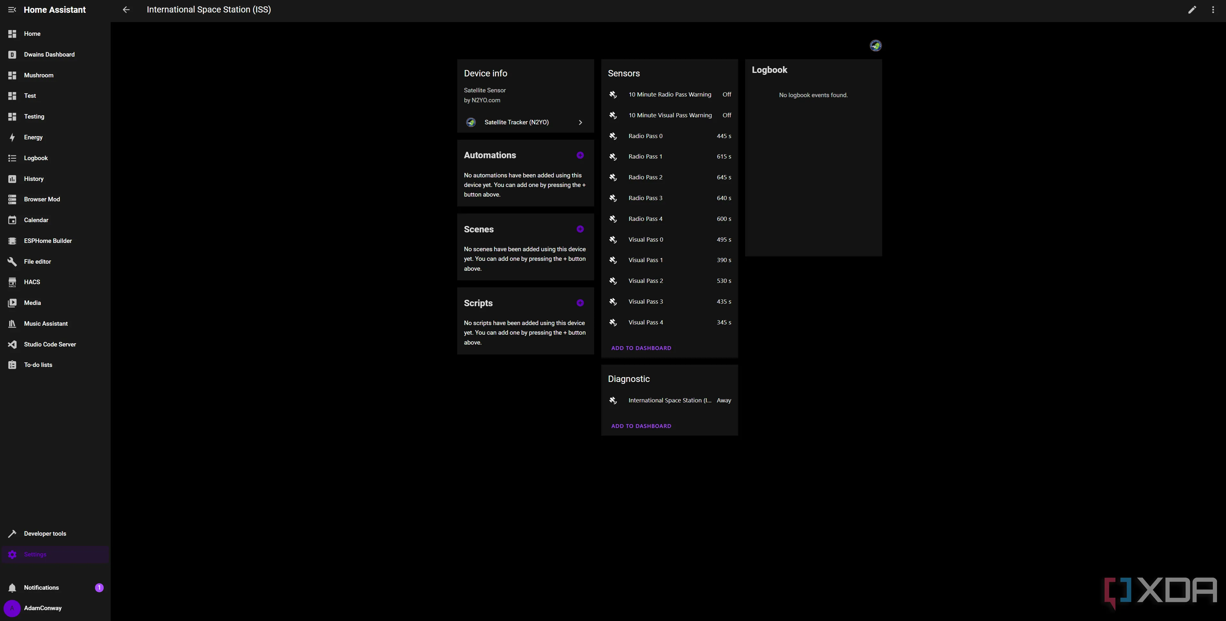Open the Radio Pass 4 sensor row

(x=669, y=219)
